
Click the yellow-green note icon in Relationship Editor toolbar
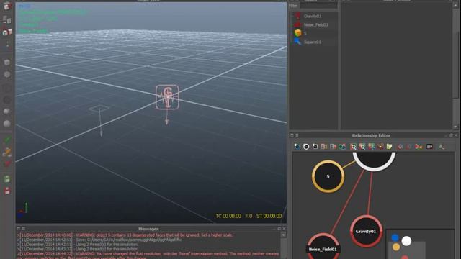coord(389,146)
